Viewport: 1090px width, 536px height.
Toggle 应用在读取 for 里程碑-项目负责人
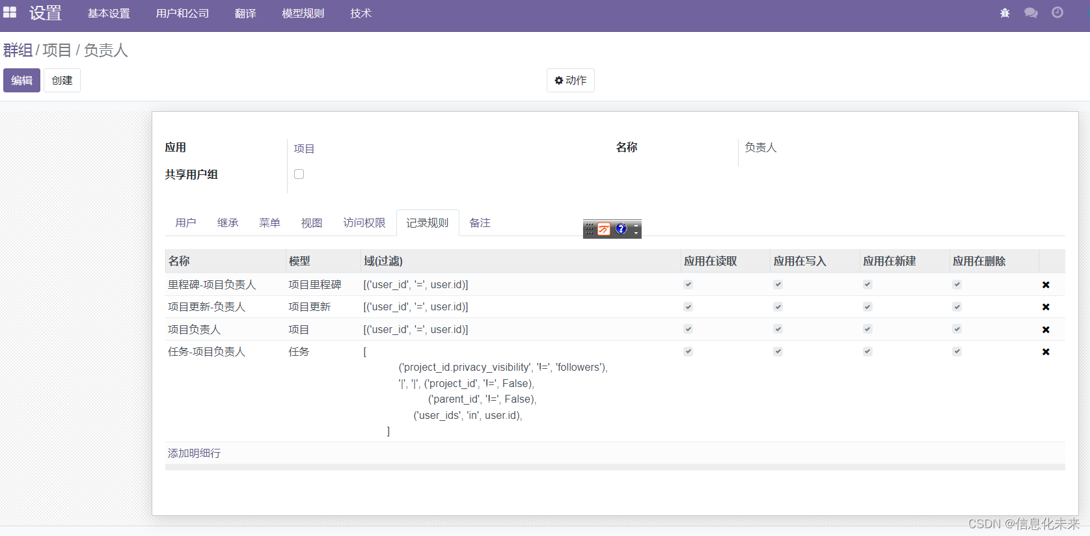coord(688,284)
